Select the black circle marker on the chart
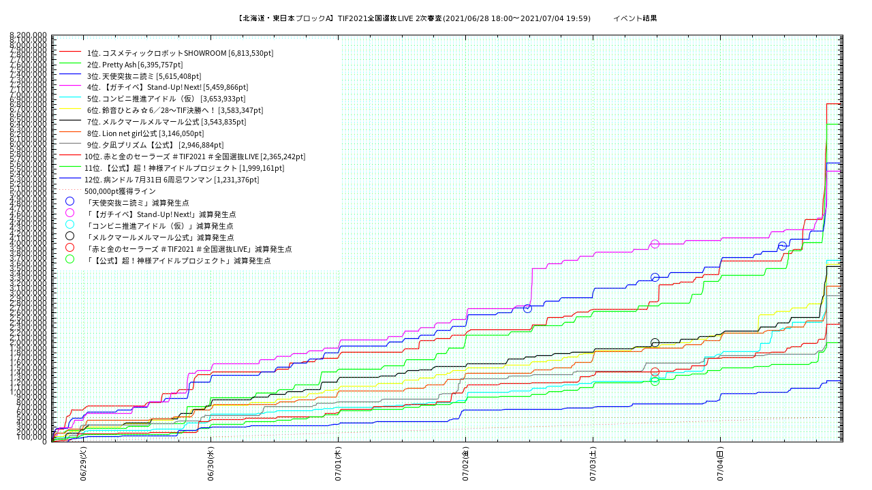 (655, 343)
